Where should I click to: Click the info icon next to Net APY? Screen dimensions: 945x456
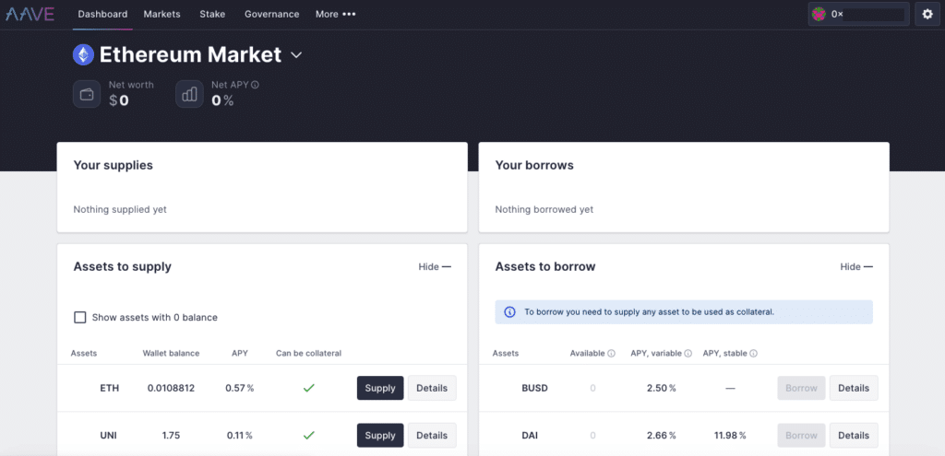255,86
